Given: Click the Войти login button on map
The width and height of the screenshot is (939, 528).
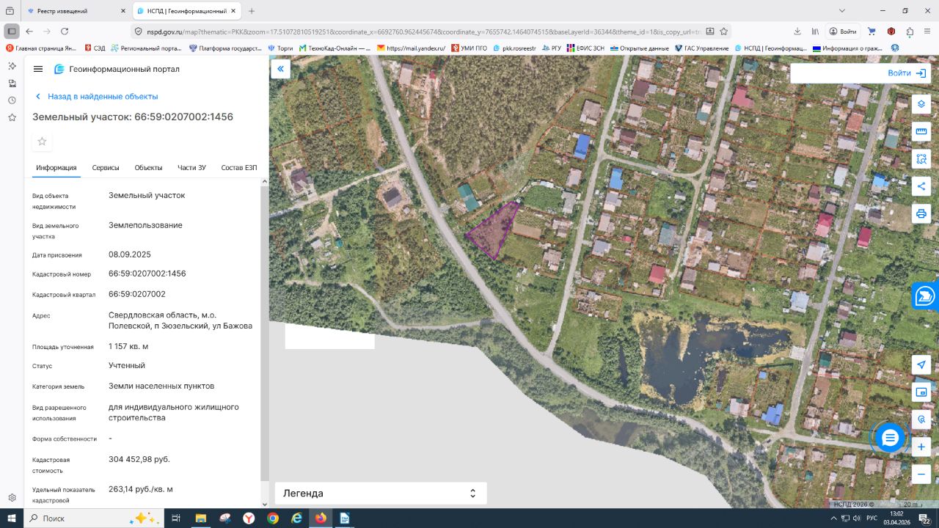Looking at the screenshot, I should [907, 73].
